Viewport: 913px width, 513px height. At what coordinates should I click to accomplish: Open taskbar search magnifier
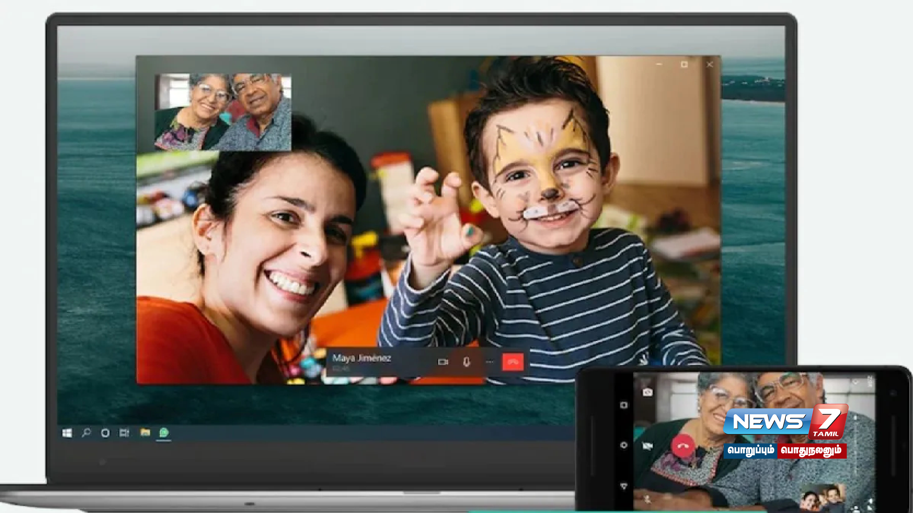pos(86,433)
